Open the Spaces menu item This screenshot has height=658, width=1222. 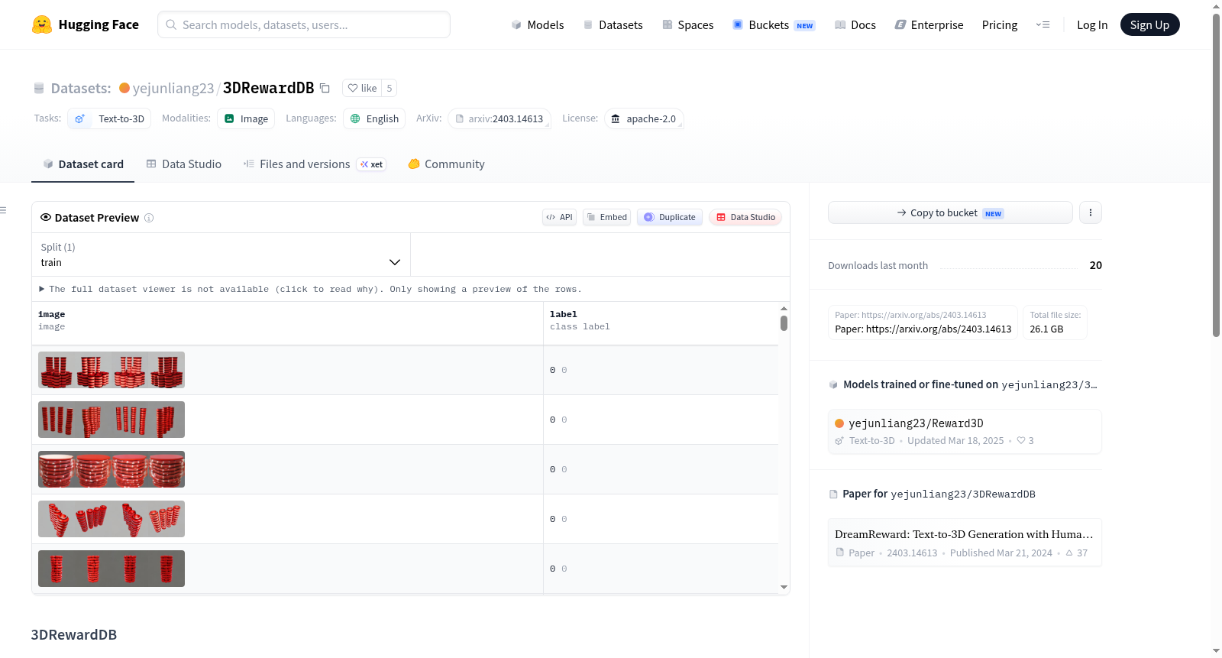688,24
